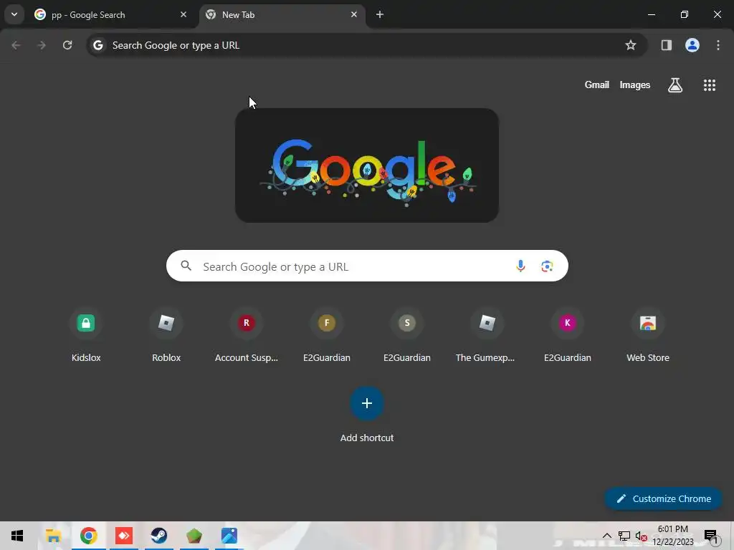Open the side panel
Viewport: 734px width, 550px height.
tap(666, 45)
